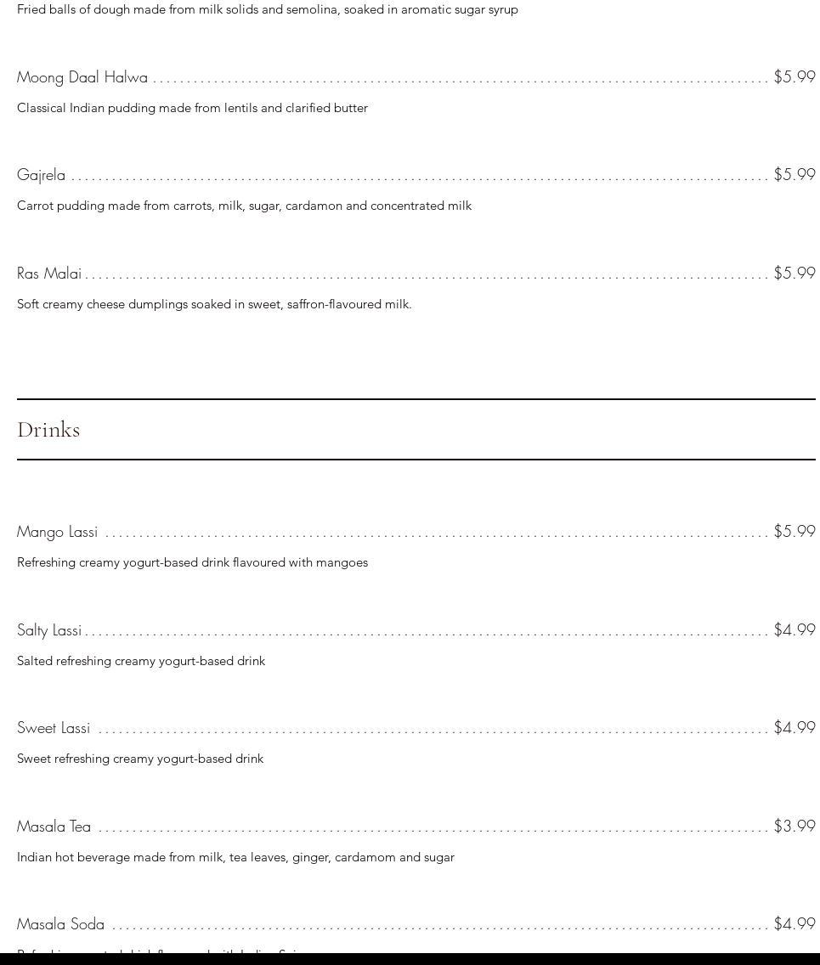Click the Gajrela price
The width and height of the screenshot is (820, 965).
[x=795, y=175]
